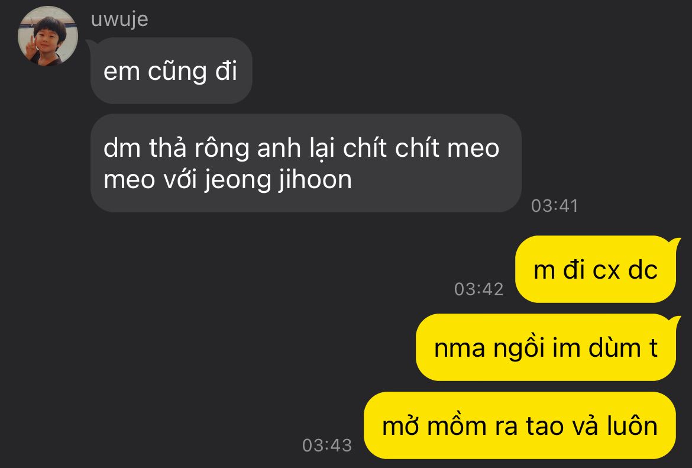
Task: Click the tail of the "m đi cx dc" bubble
Action: 674,244
